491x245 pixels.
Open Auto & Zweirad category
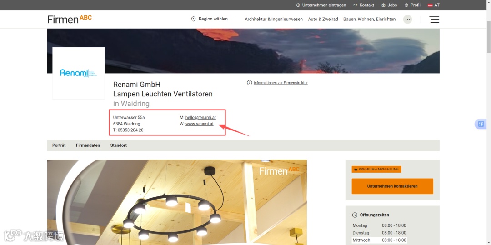323,20
